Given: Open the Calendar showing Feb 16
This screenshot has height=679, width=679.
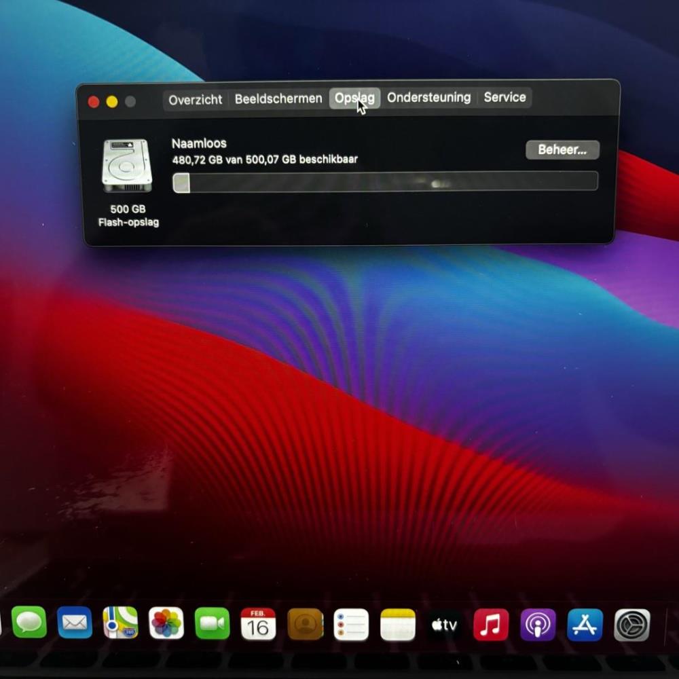Looking at the screenshot, I should [x=258, y=624].
